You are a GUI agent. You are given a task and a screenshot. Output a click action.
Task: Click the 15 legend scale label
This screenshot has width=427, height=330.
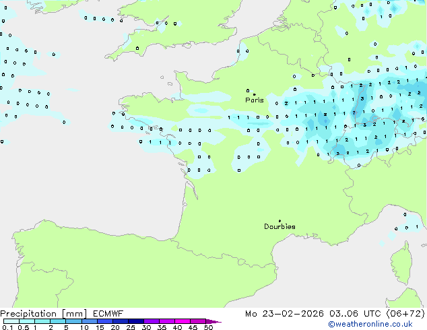pyautogui.click(x=100, y=327)
